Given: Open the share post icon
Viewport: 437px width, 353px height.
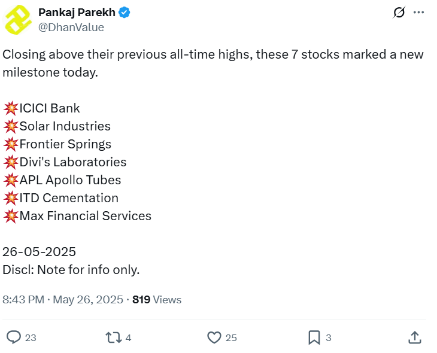Looking at the screenshot, I should pos(414,337).
